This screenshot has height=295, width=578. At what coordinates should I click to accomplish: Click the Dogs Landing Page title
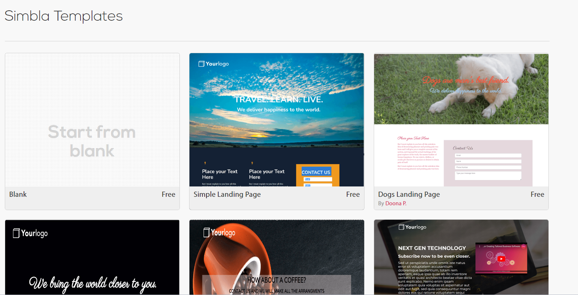point(409,195)
